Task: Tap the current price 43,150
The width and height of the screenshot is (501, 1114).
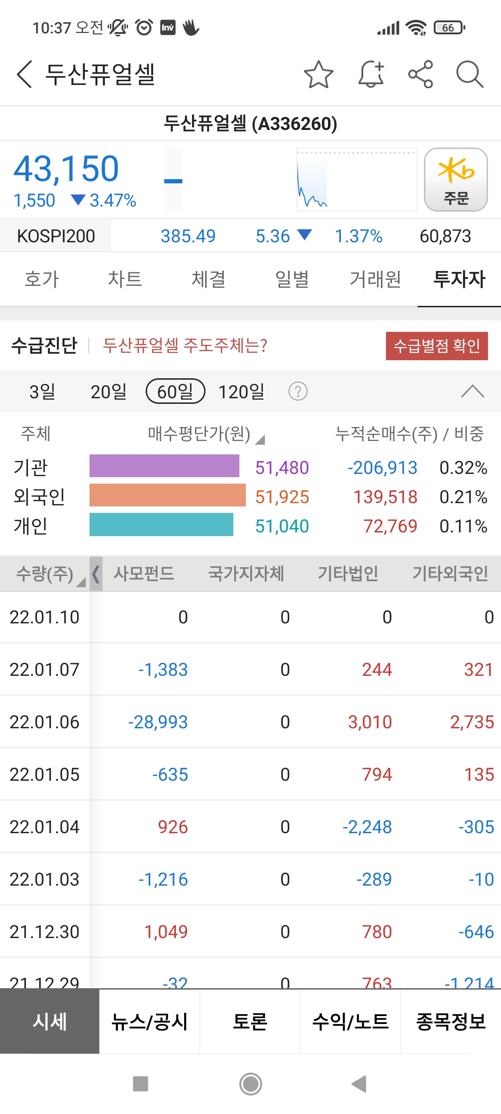Action: (66, 168)
